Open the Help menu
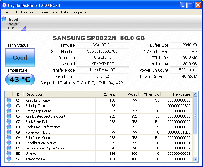The height and width of the screenshot is (167, 203). [x=65, y=12]
